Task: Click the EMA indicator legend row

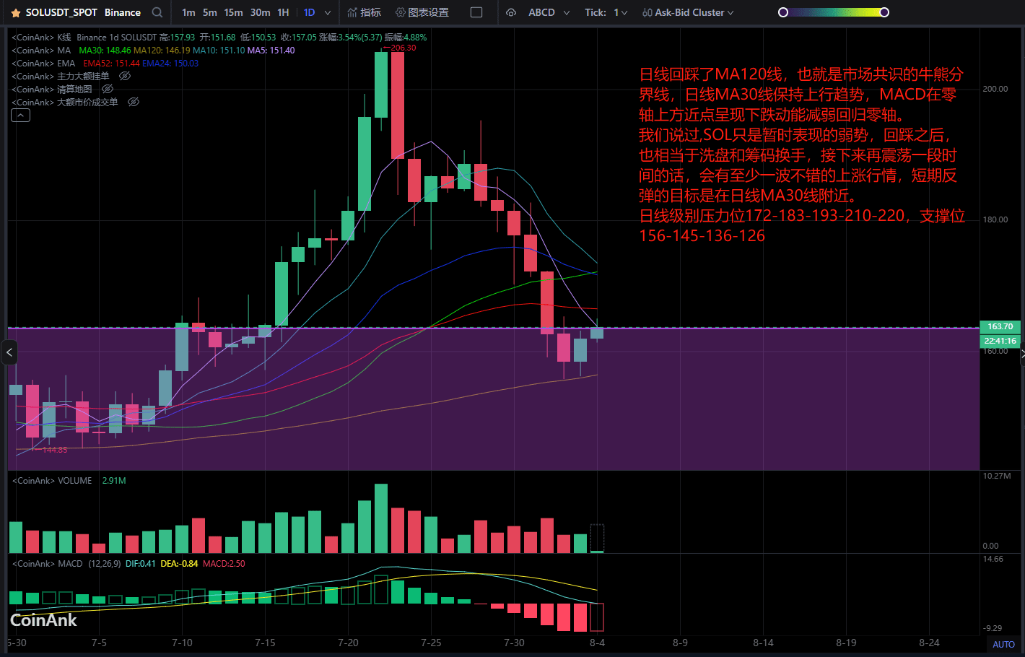Action: [105, 63]
